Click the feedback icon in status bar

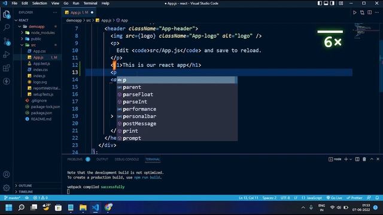pyautogui.click(x=369, y=198)
